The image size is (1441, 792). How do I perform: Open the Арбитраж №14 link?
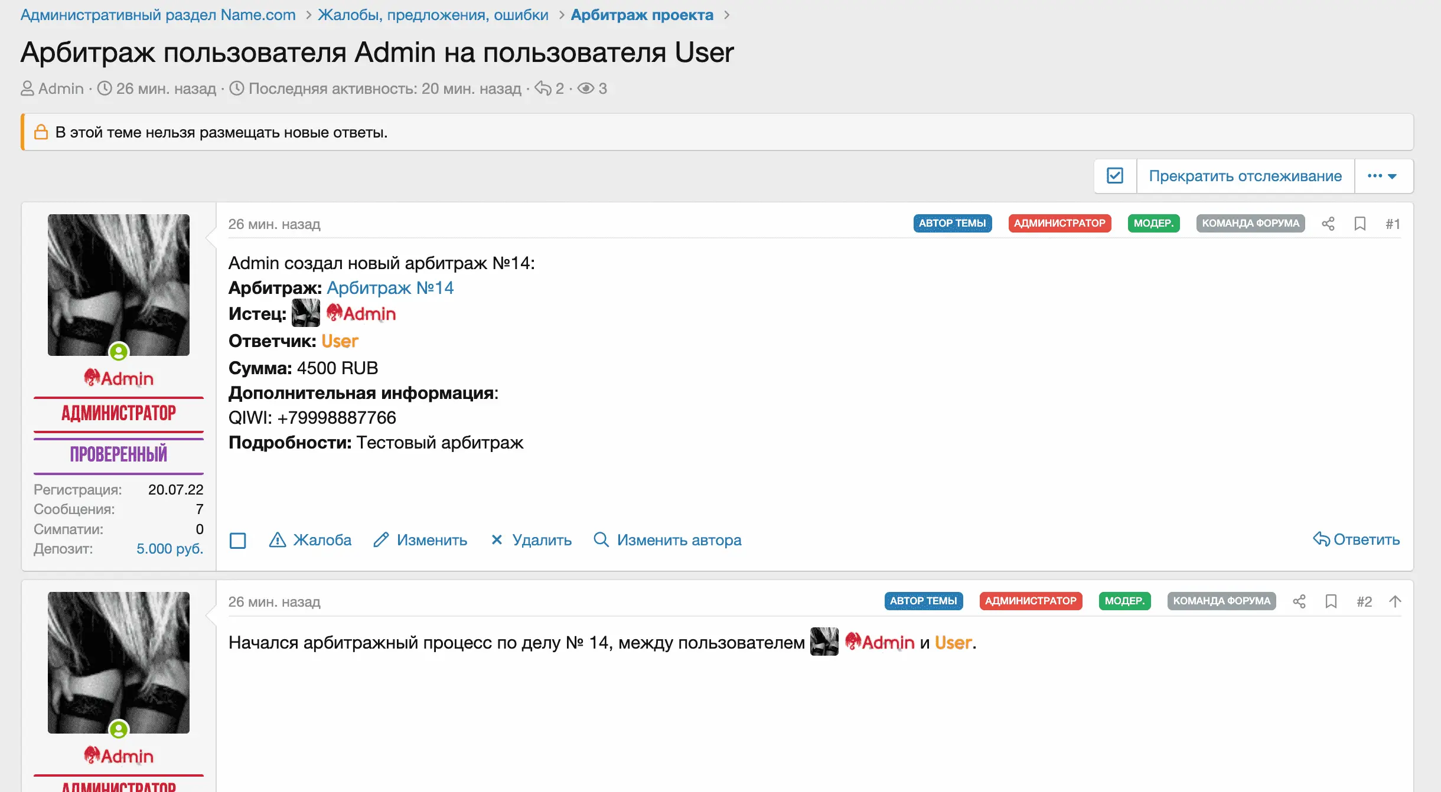(390, 287)
